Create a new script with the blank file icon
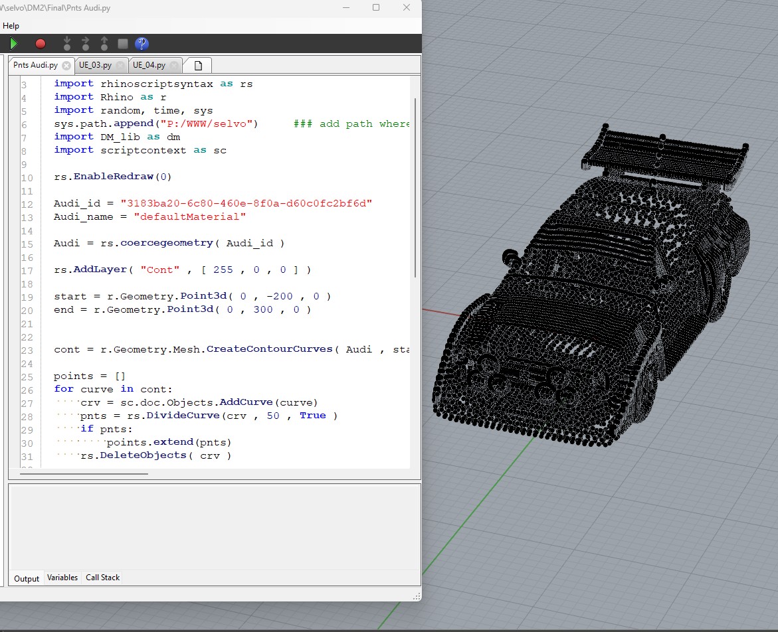Viewport: 778px width, 632px height. (x=197, y=64)
